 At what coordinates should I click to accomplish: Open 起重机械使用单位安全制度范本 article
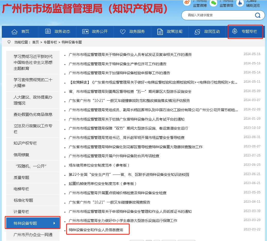102,184
